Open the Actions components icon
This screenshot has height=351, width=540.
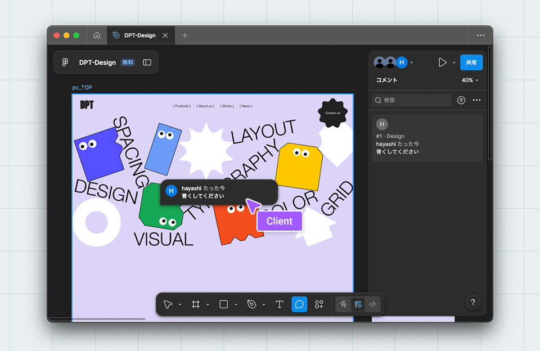(319, 304)
